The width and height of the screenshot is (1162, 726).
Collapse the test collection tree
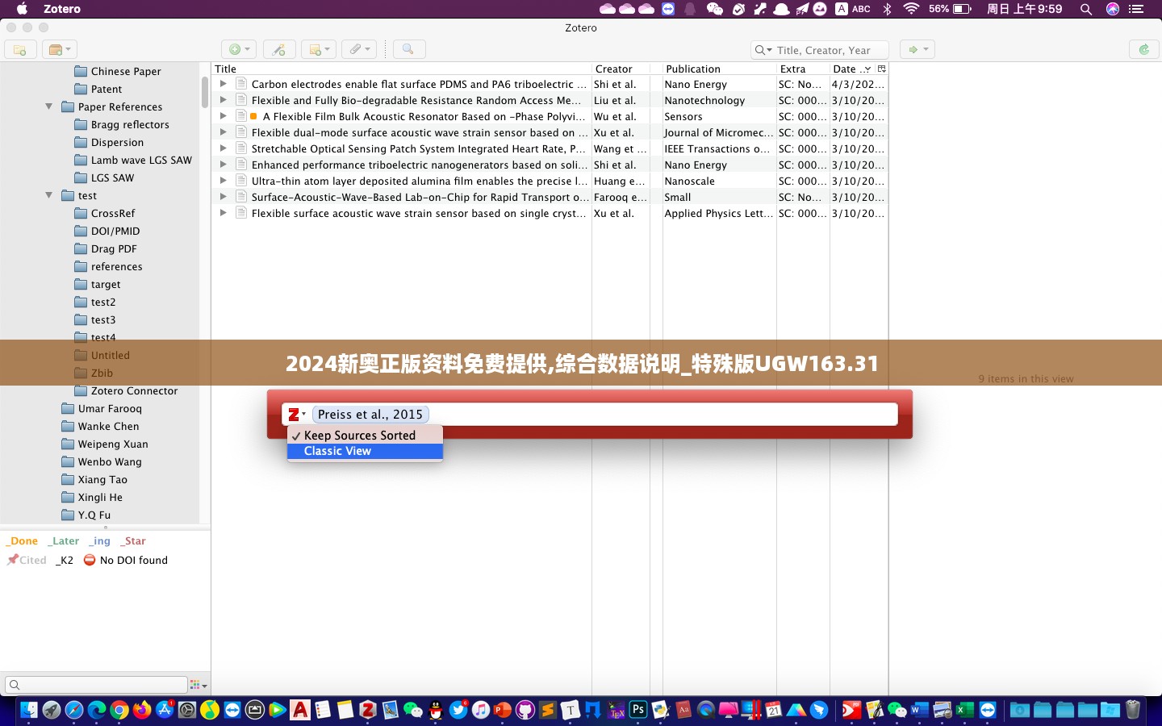click(49, 195)
